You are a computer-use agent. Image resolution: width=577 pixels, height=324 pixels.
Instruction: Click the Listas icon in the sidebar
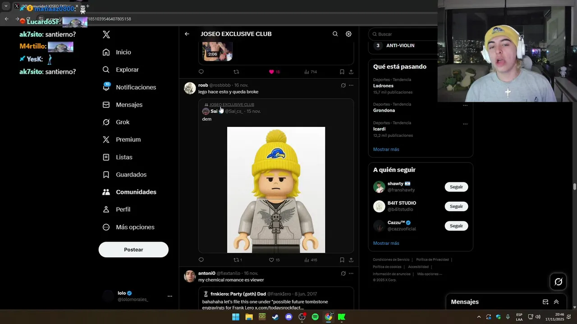(106, 157)
